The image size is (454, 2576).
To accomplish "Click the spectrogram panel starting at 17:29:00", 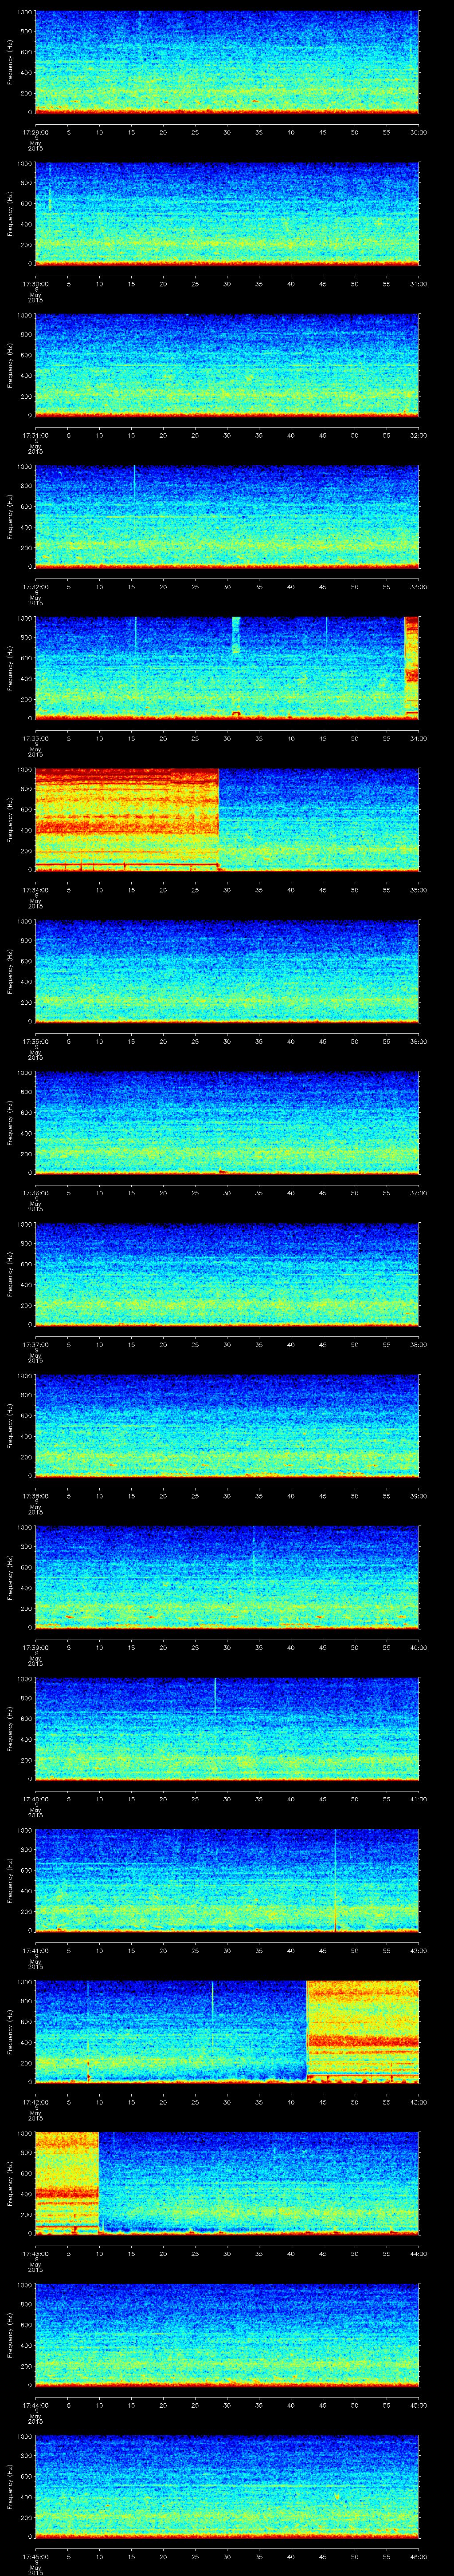I will [227, 62].
